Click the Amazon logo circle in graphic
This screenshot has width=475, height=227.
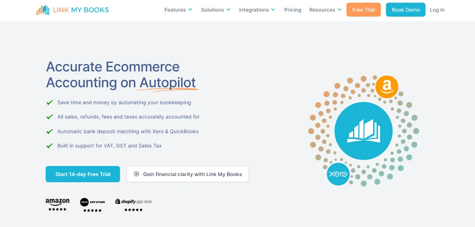pos(387,86)
